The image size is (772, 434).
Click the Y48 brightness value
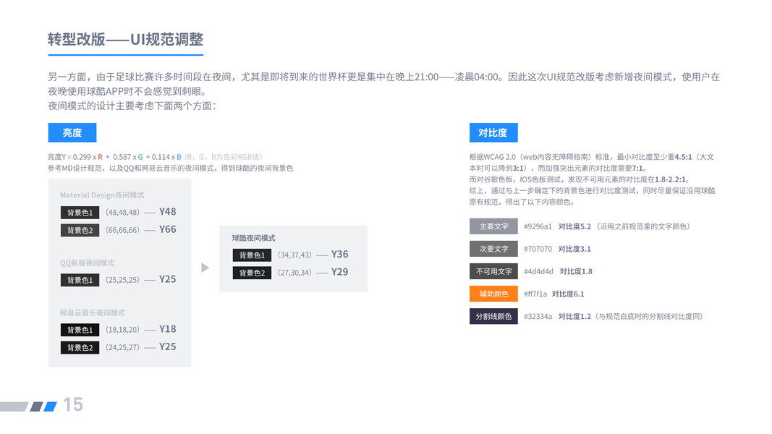(x=167, y=212)
